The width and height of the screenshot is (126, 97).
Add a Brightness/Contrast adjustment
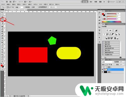107,30
